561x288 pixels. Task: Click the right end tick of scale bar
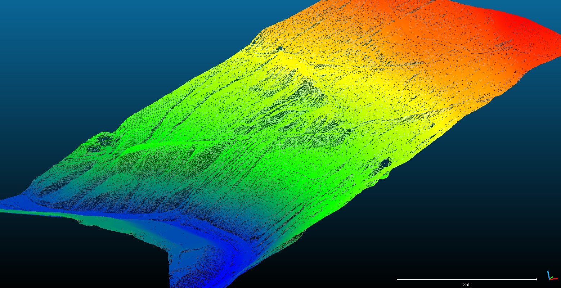[537, 279]
